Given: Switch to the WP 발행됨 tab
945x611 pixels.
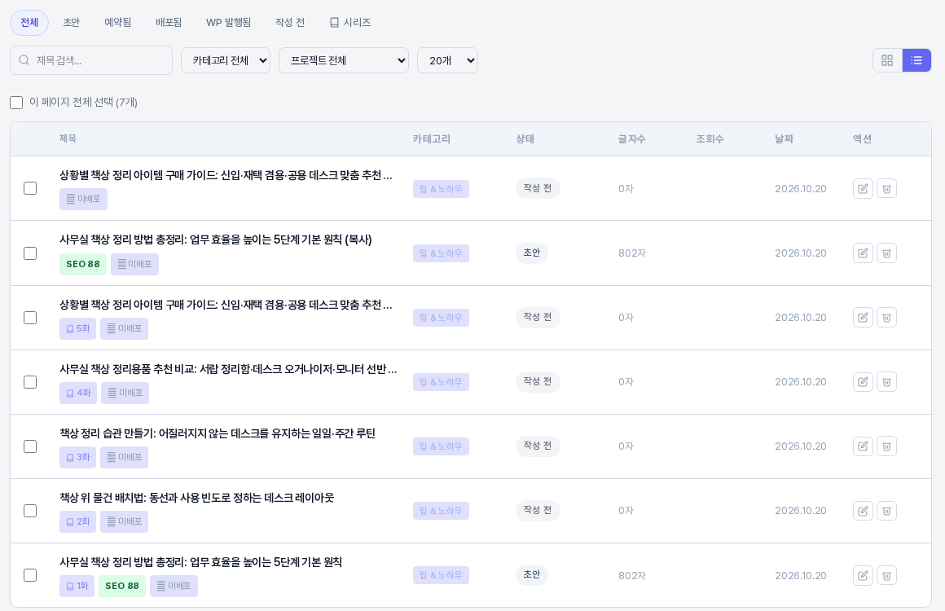Looking at the screenshot, I should pos(228,23).
